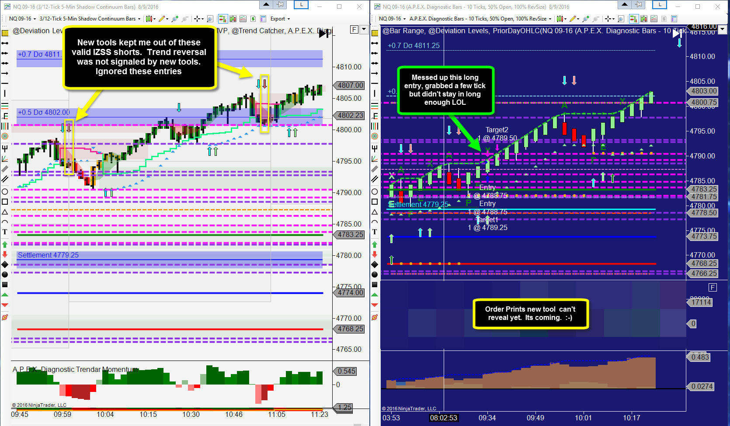The image size is (730, 426).
Task: Toggle Chart Trader panel in right window
Action: click(633, 19)
